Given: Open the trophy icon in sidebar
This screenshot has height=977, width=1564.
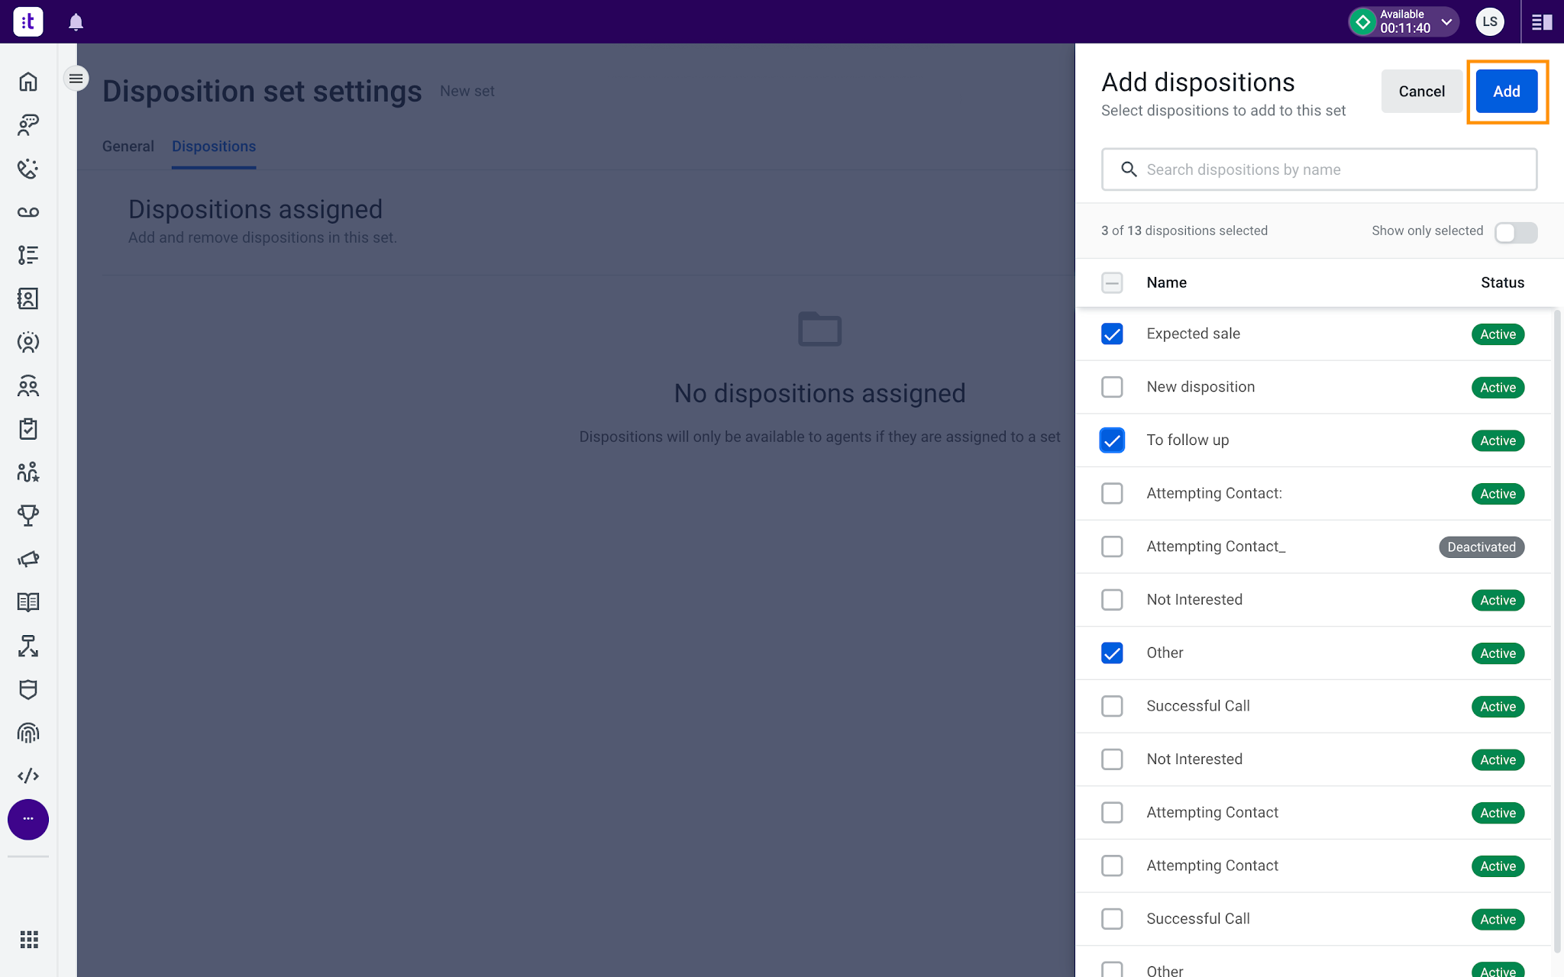Looking at the screenshot, I should 28,515.
